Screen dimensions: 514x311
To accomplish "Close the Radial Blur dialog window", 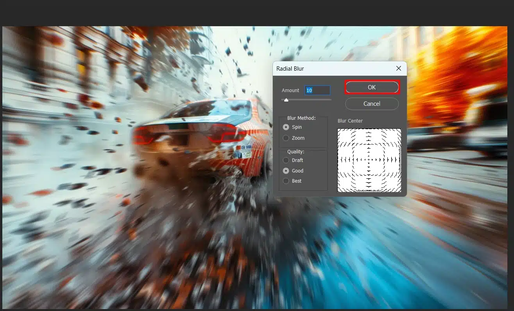I will coord(398,68).
